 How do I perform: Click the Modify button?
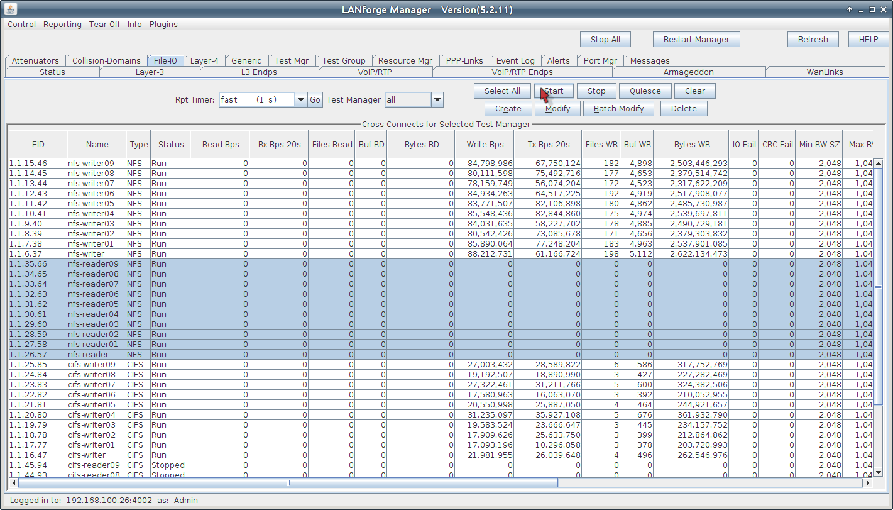pyautogui.click(x=557, y=108)
